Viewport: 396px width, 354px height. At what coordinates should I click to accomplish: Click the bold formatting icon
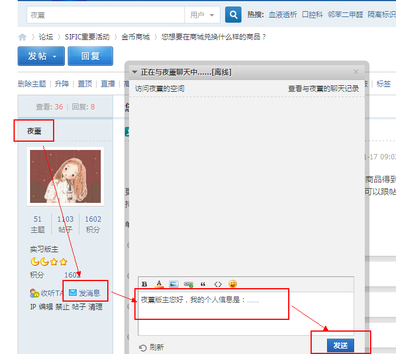point(144,284)
